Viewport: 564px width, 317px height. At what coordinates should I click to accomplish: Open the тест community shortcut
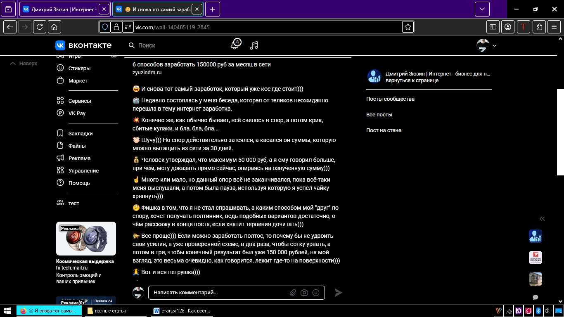[x=73, y=203]
